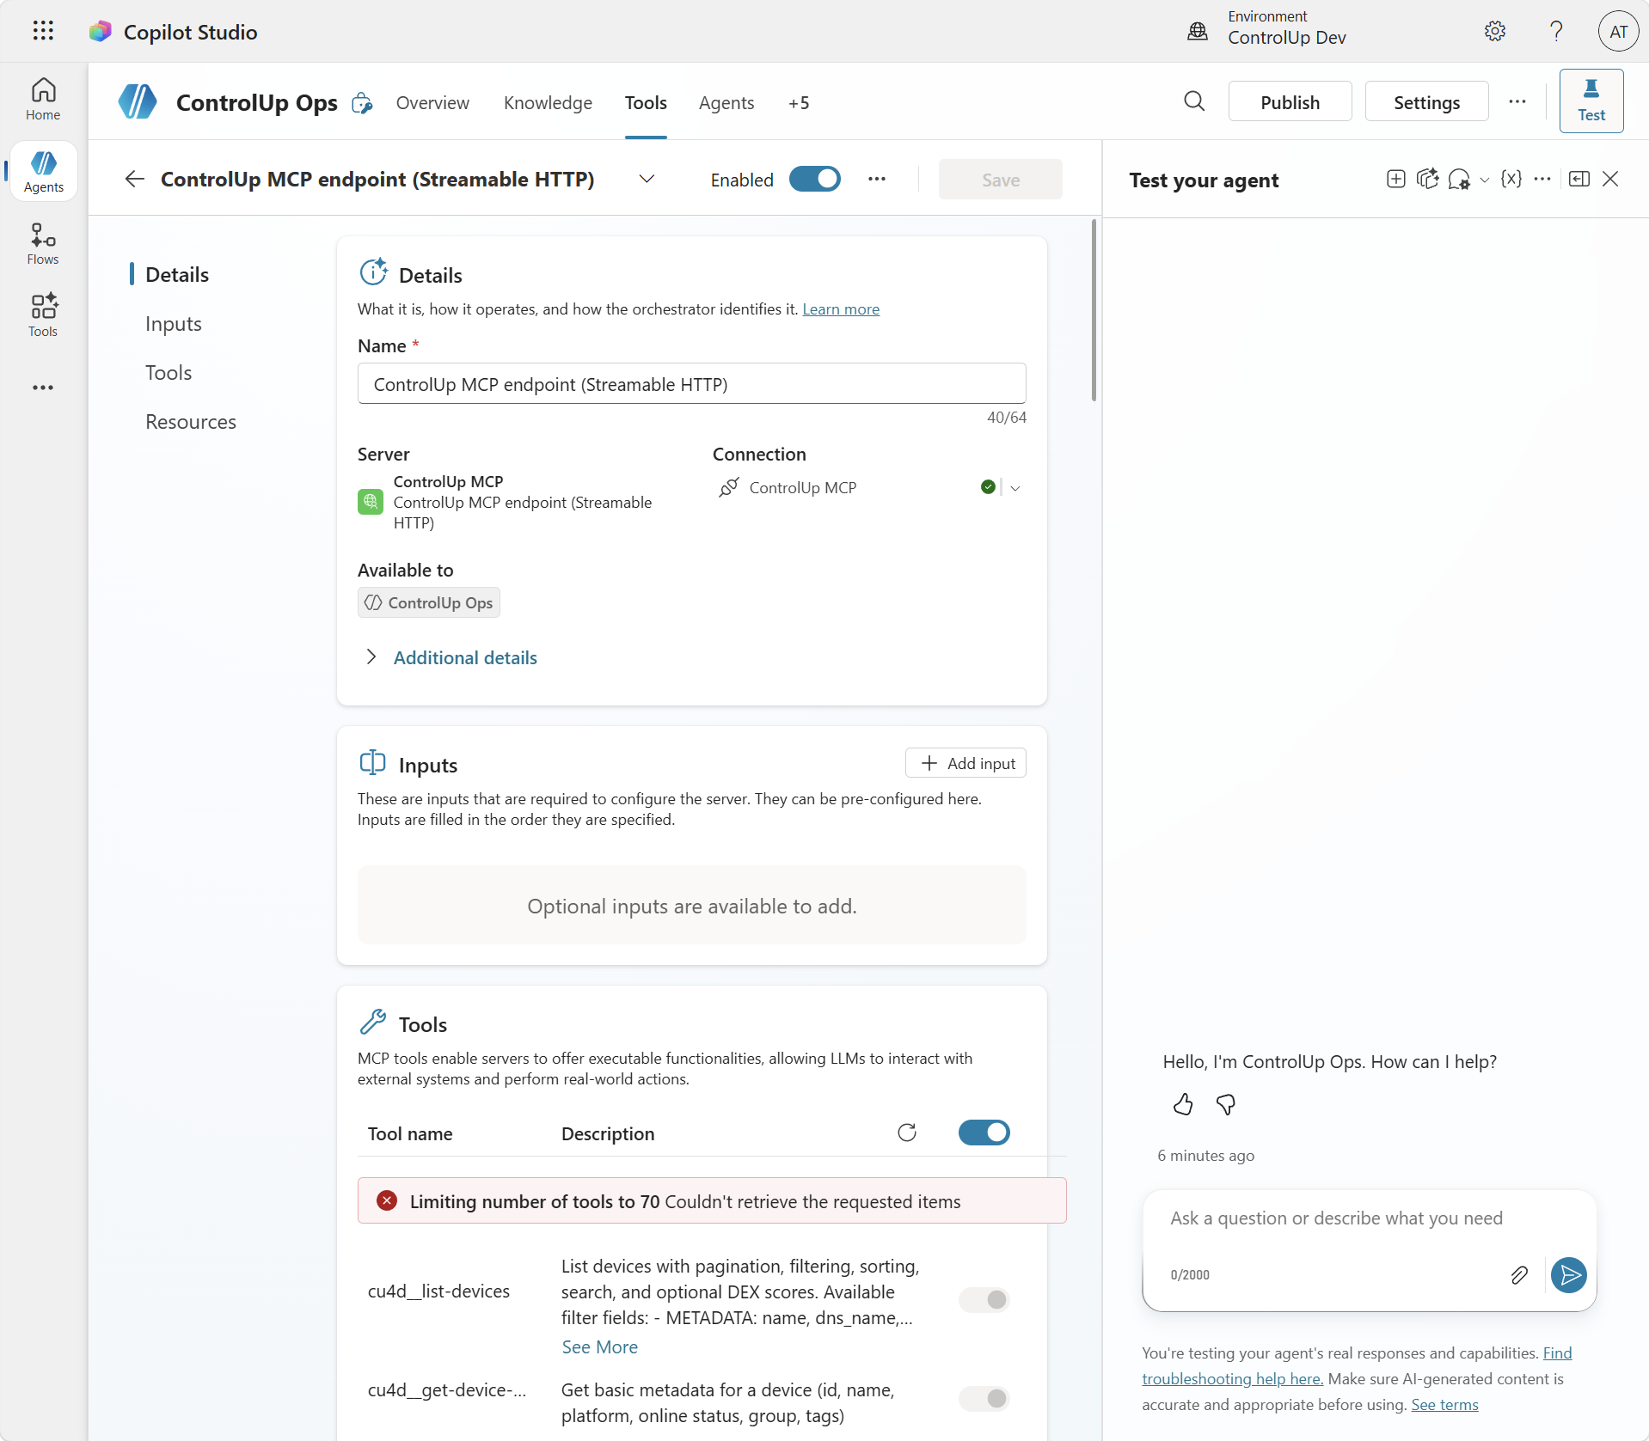Switch to the Knowledge tab
Screen dimensions: 1649x1441
(548, 103)
